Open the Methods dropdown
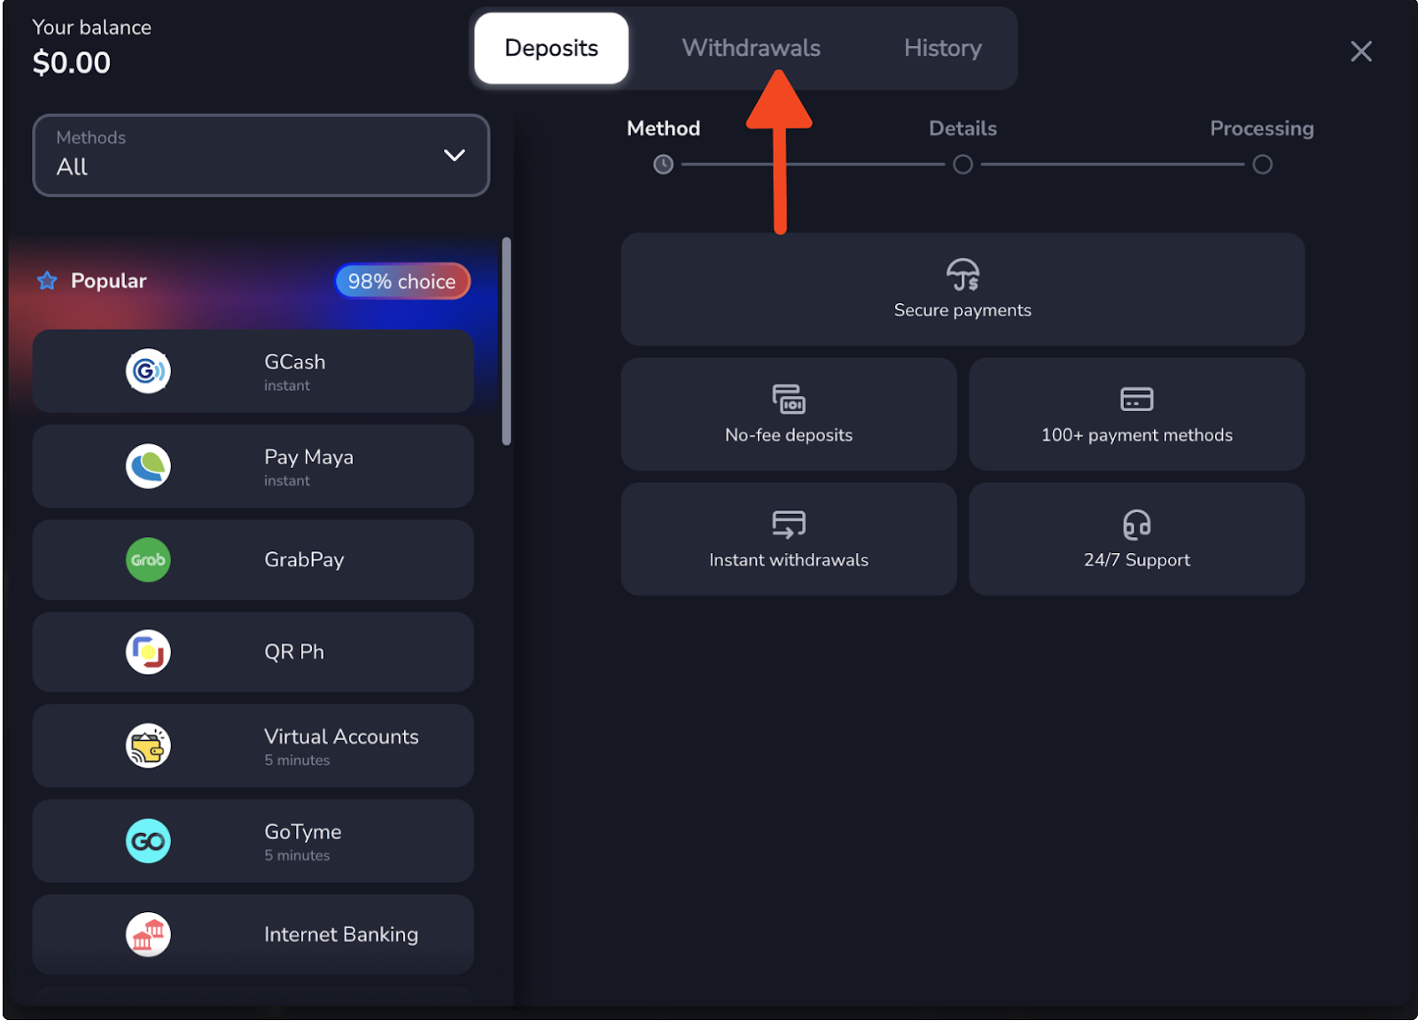 tap(261, 155)
